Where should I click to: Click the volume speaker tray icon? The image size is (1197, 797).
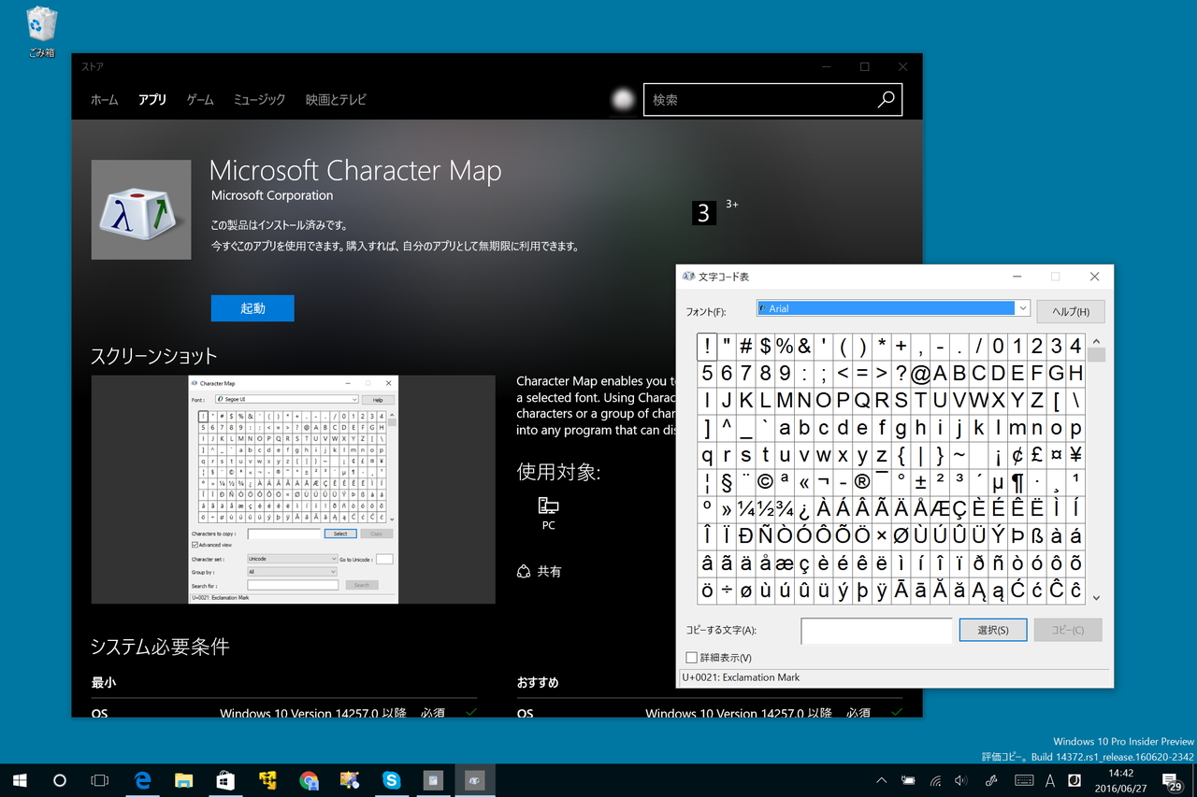point(961,780)
